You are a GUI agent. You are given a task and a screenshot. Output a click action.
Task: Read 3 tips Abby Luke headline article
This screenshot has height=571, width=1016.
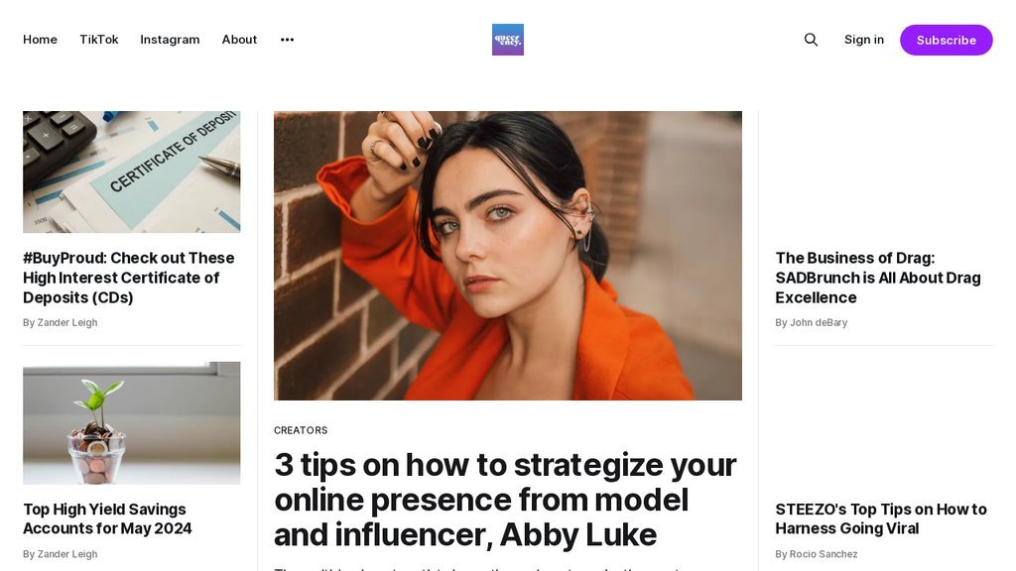tap(505, 500)
